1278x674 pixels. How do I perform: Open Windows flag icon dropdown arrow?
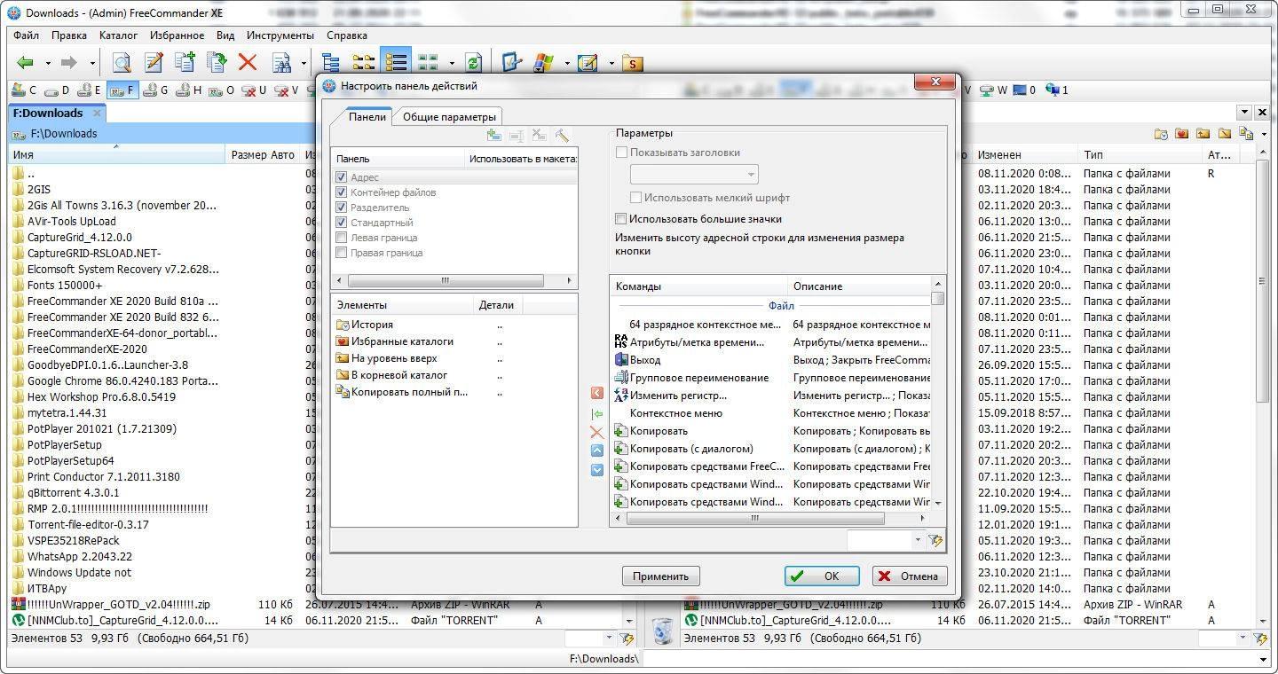[566, 63]
